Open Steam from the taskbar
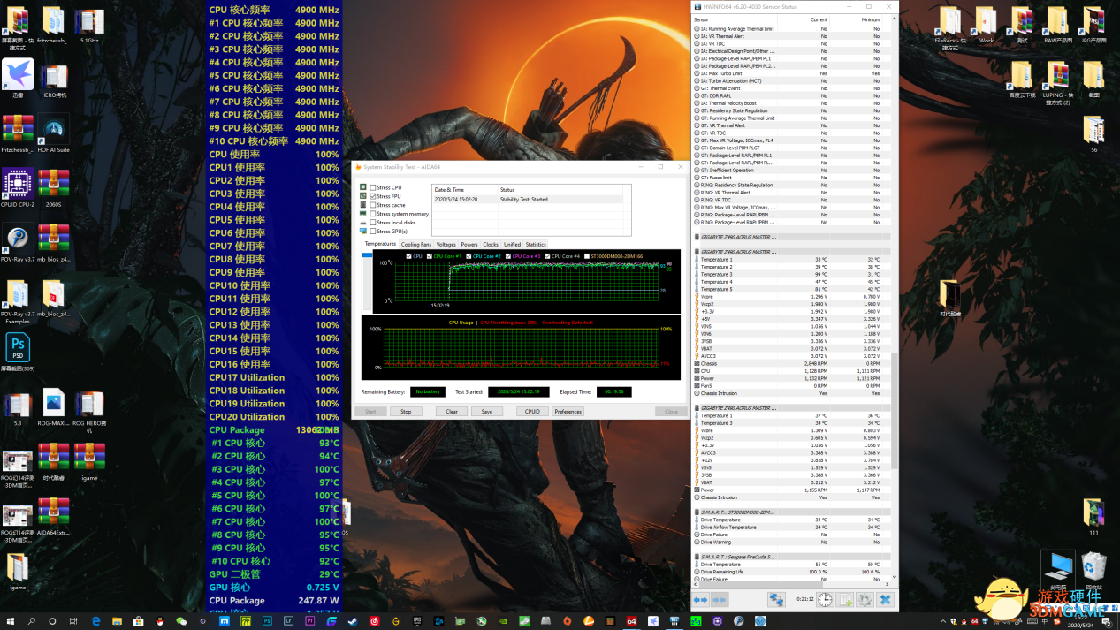The width and height of the screenshot is (1120, 630). pyautogui.click(x=353, y=621)
